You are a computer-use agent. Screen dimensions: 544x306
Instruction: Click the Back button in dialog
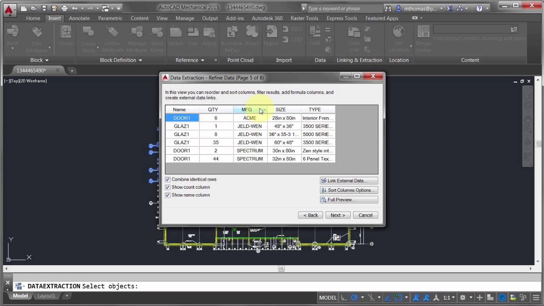pos(311,215)
